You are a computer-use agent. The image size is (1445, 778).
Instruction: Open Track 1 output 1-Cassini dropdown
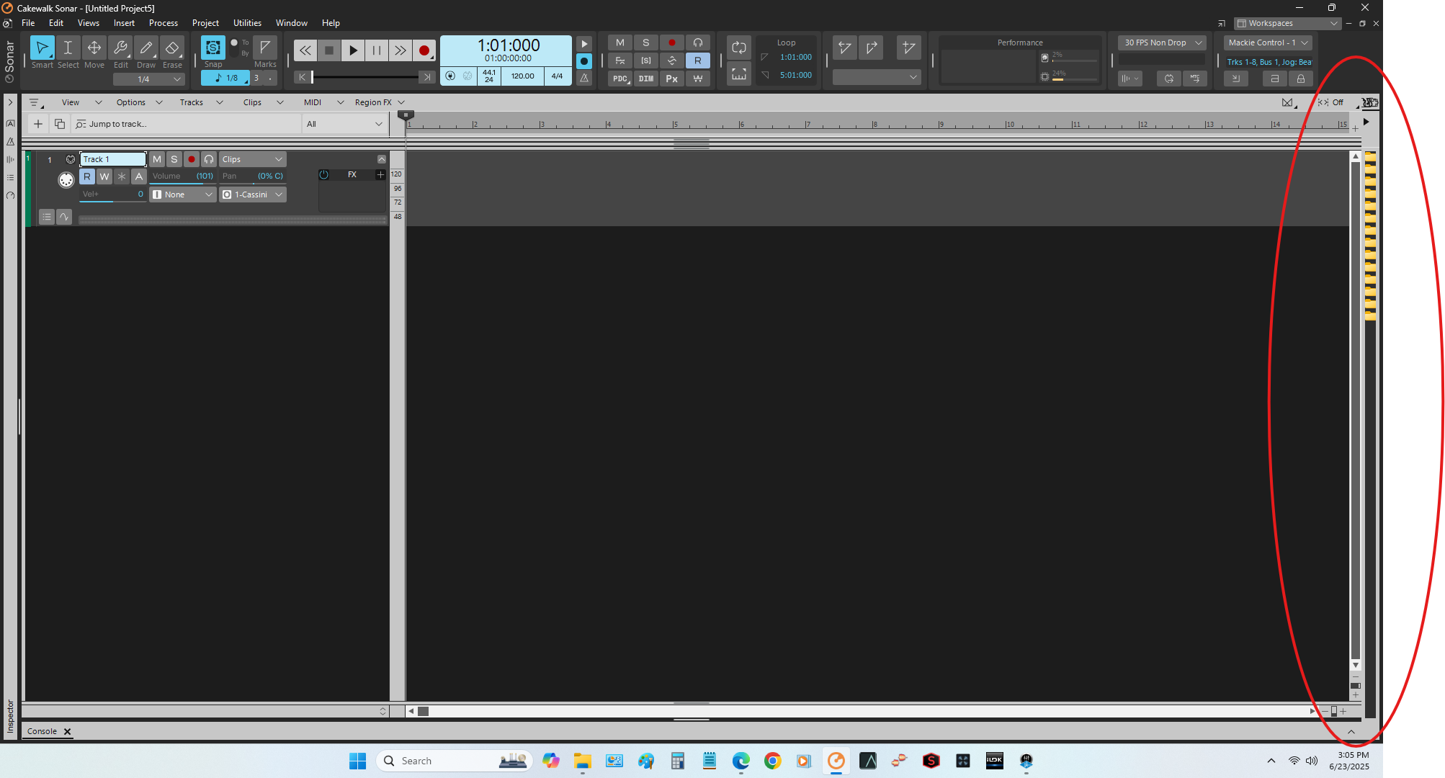click(x=253, y=194)
